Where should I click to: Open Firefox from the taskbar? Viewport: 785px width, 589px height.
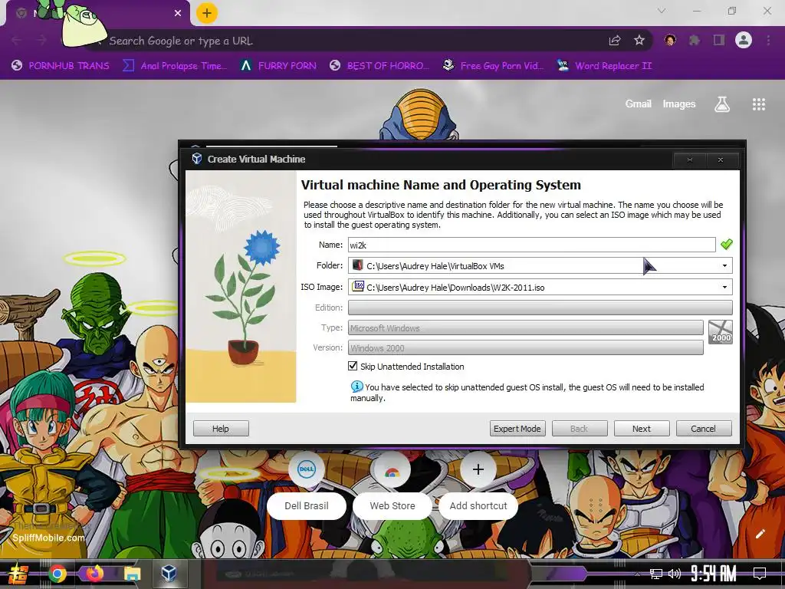[x=94, y=574]
